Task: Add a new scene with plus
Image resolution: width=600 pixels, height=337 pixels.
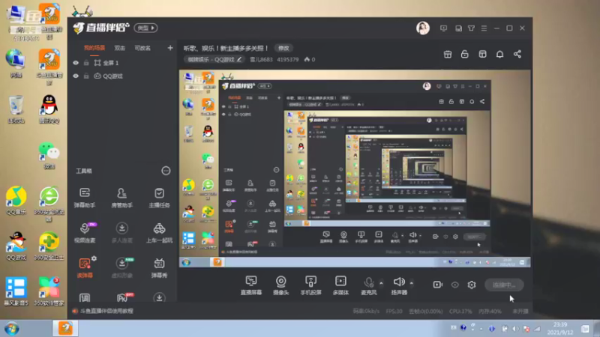Action: [170, 48]
